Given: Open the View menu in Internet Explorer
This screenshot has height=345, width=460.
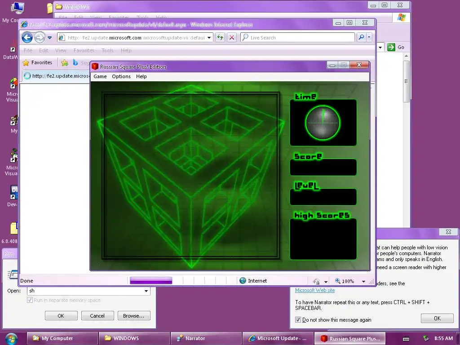Looking at the screenshot, I should point(61,50).
